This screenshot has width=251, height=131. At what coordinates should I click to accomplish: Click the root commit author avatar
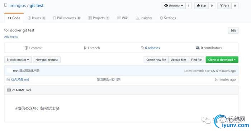point(9,71)
